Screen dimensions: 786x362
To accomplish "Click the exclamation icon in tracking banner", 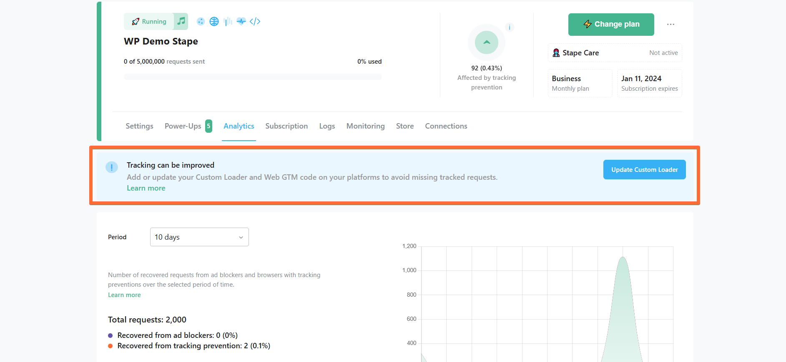I will [x=112, y=167].
